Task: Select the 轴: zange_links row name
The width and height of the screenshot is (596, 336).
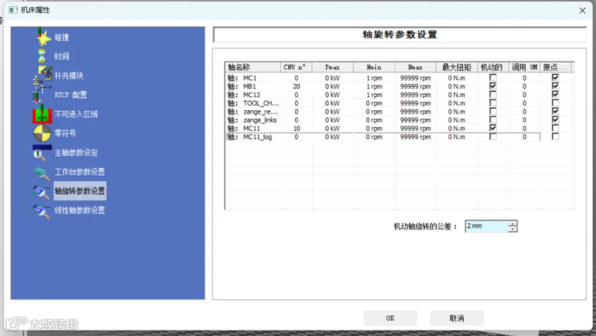Action: tap(252, 120)
